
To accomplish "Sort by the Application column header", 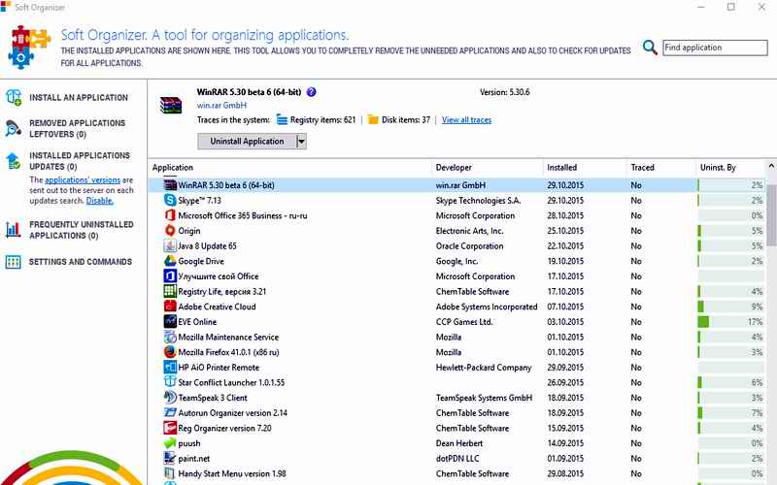I will [x=173, y=168].
